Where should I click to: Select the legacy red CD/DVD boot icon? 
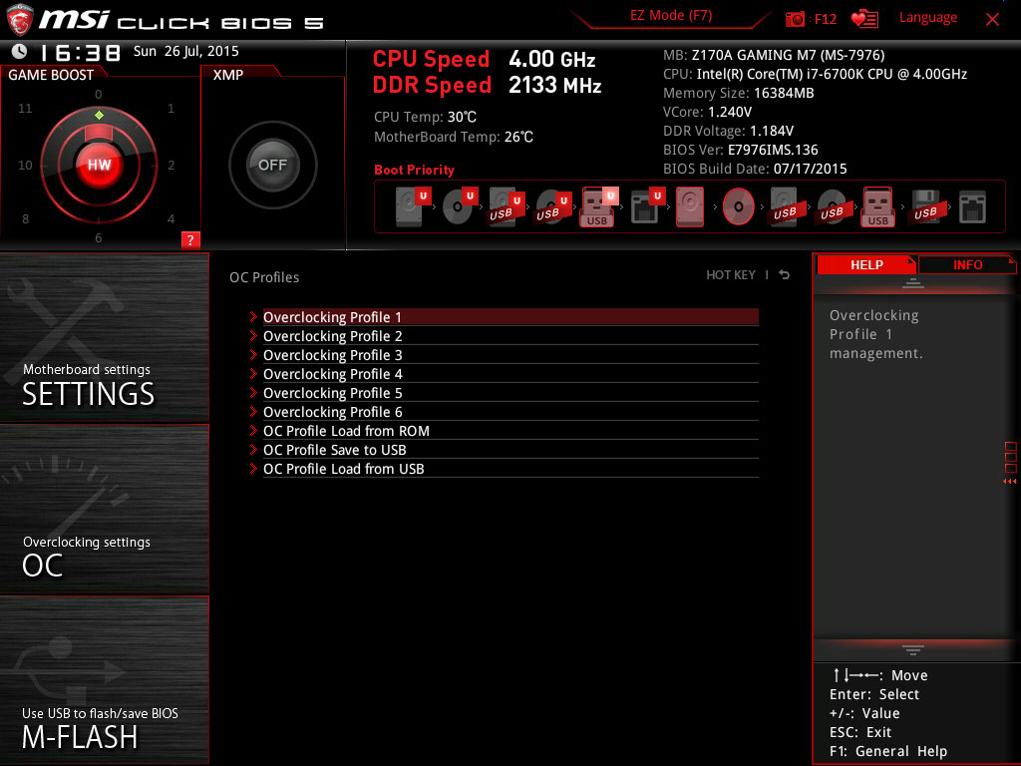[x=739, y=206]
